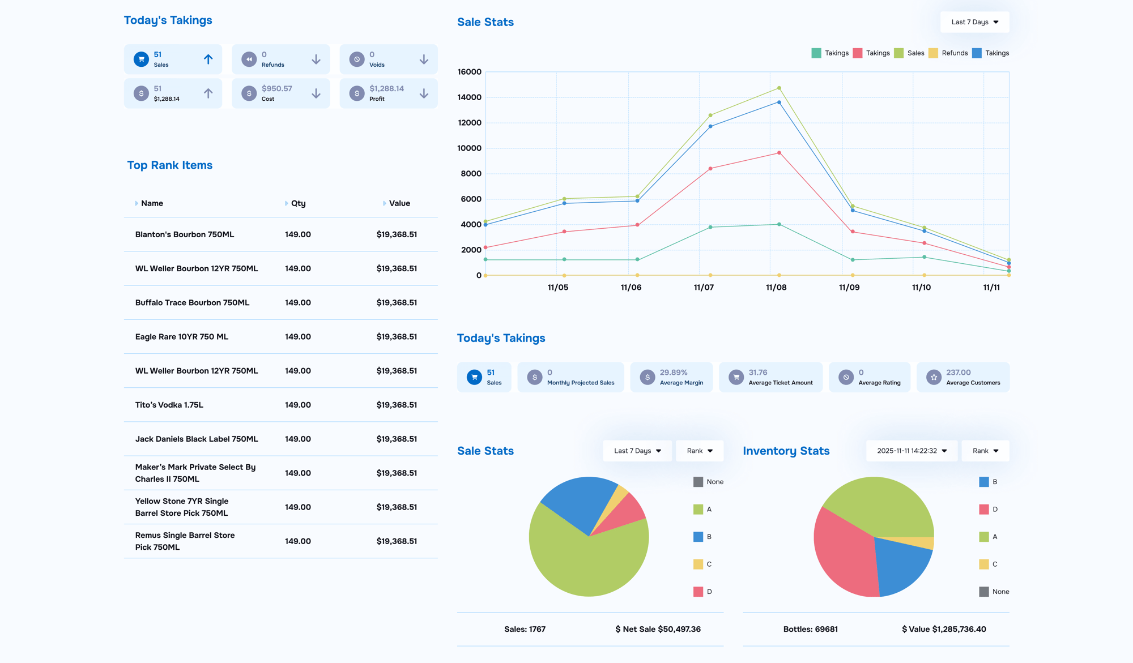Toggle the C legend swatch in Sale Stats pie
1133x663 pixels.
tap(698, 564)
